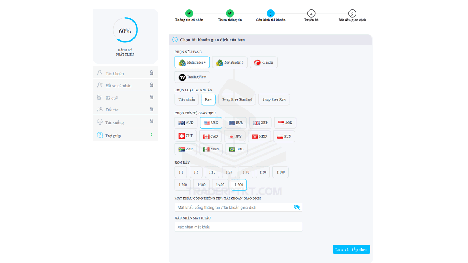Pick Swap-Free-Raw account type
Viewport: 468px width, 263px height.
[x=274, y=99]
